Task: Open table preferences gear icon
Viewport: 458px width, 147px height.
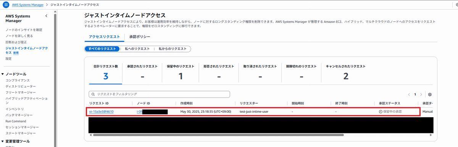Action: pyautogui.click(x=430, y=94)
